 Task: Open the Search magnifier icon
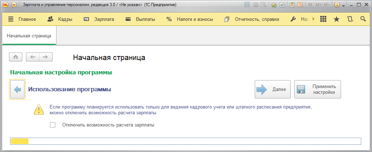[x=363, y=19]
